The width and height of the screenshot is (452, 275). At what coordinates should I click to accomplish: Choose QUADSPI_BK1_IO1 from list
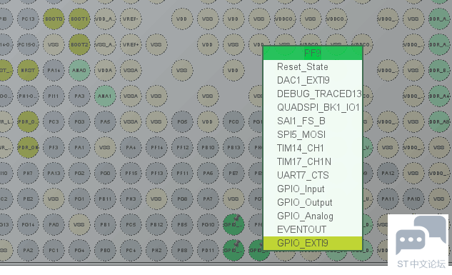tap(313, 107)
